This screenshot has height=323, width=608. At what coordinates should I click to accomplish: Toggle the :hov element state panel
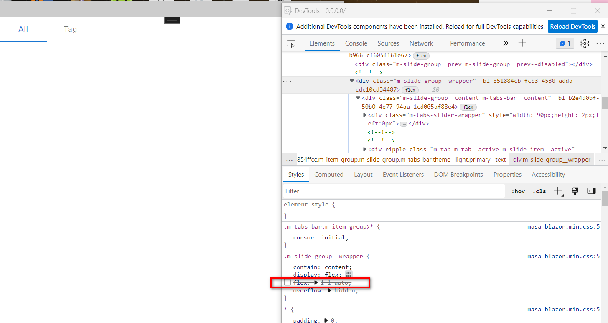point(518,191)
